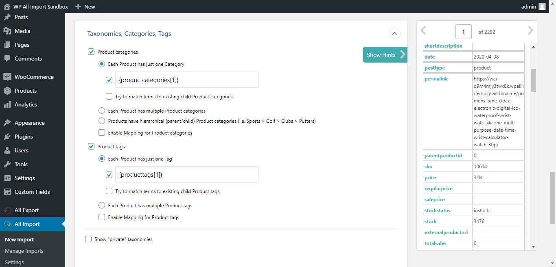Click the Custom Fields grid icon
The height and width of the screenshot is (267, 556).
click(x=7, y=192)
